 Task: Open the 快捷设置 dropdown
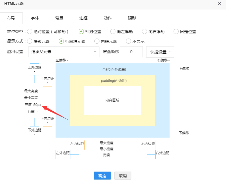pyautogui.click(x=160, y=52)
